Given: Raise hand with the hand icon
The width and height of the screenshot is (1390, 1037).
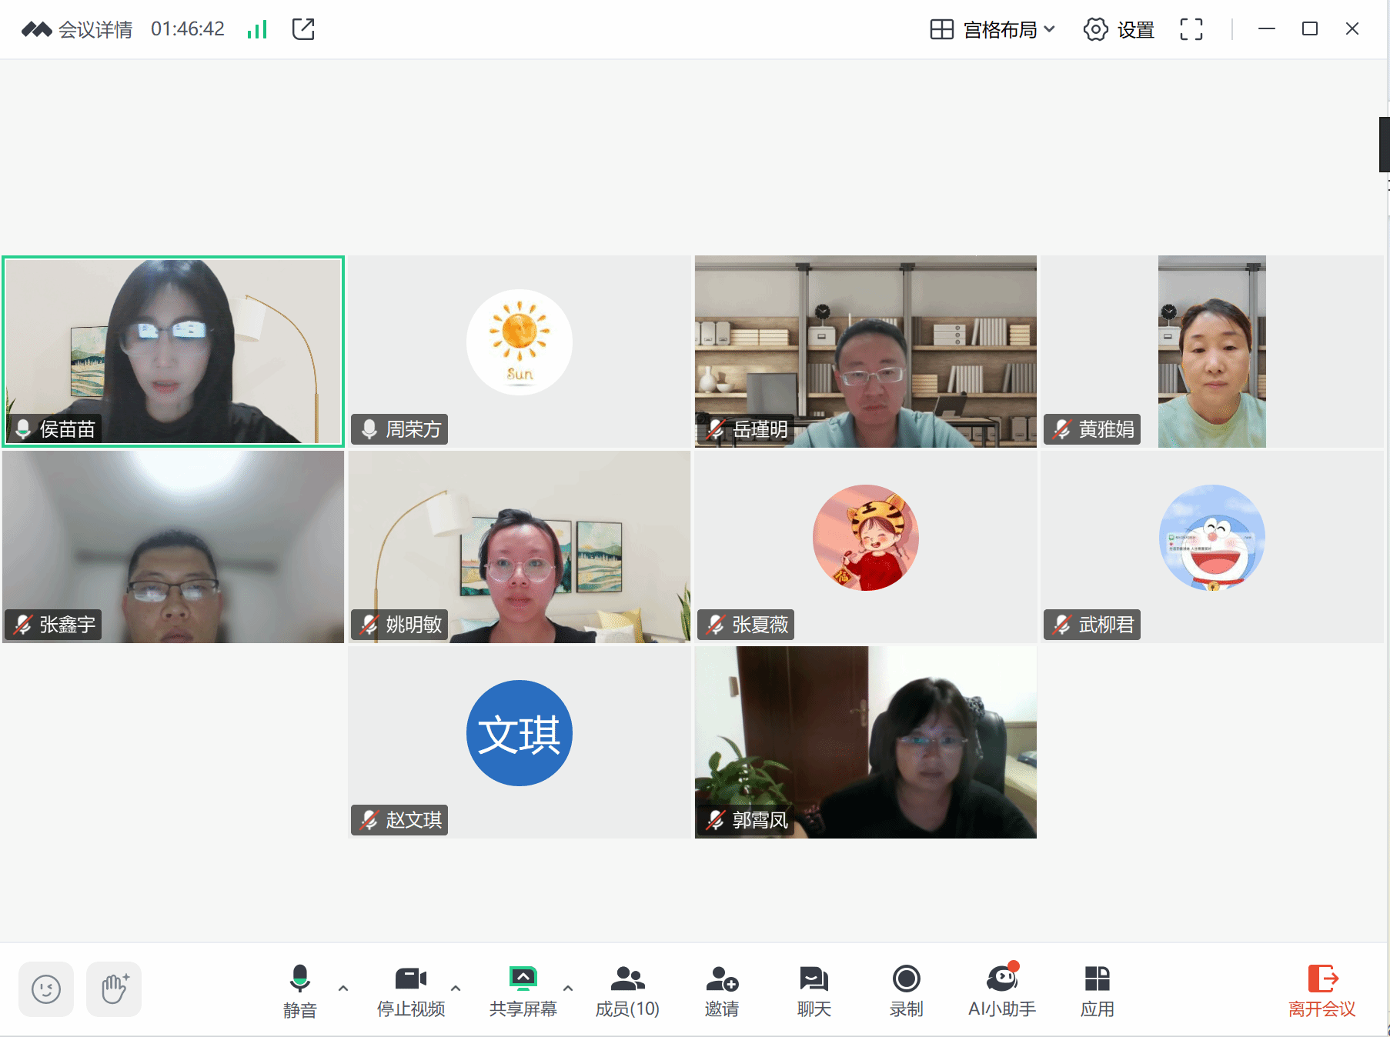Looking at the screenshot, I should [x=114, y=989].
